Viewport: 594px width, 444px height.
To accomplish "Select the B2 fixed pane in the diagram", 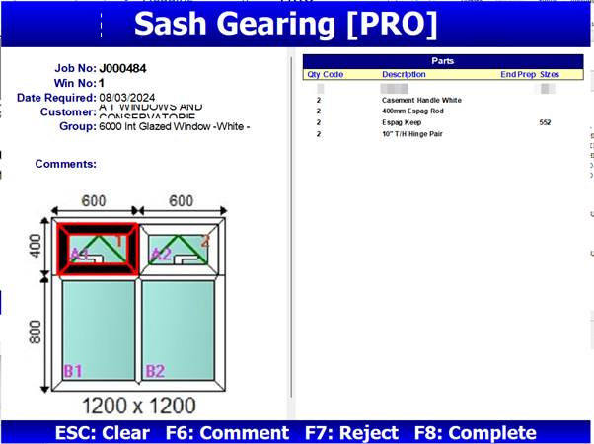I will click(178, 331).
